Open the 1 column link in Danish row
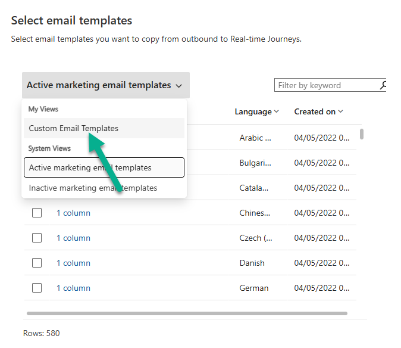Viewport: 401px width, 348px height. tap(73, 263)
